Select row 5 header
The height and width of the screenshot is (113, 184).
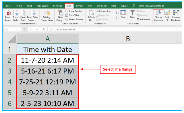click(x=10, y=92)
